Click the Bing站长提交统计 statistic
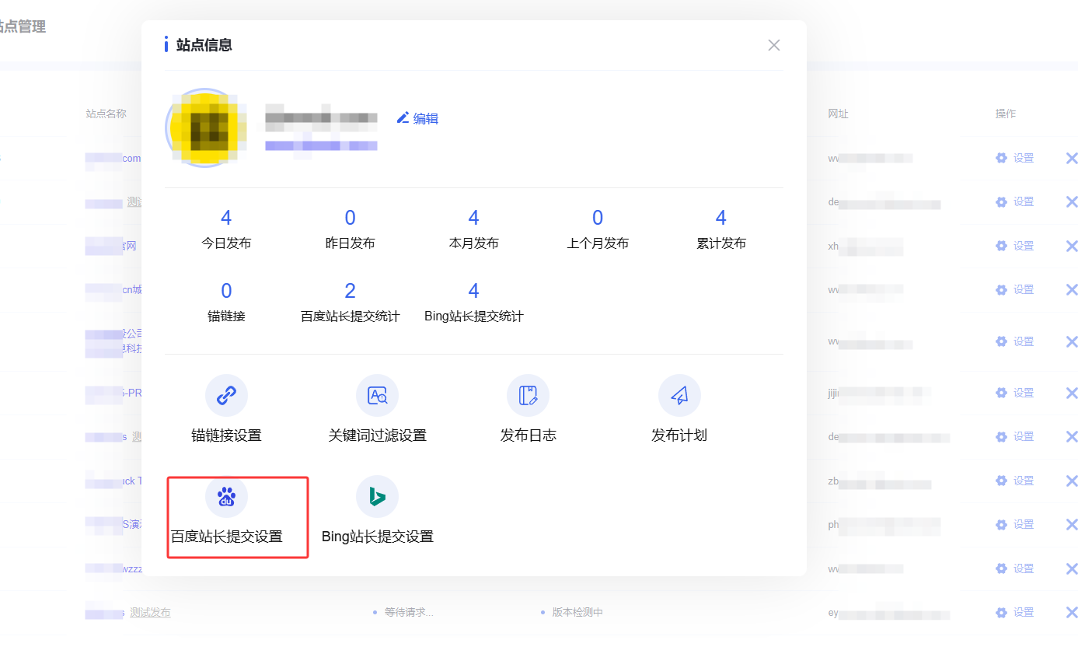 [x=474, y=302]
